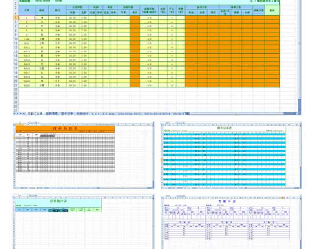
Task: Select the selected cell containing 1 in row 5
Action: pyautogui.click(x=26, y=18)
